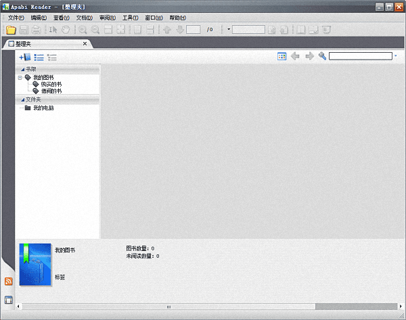406x320 pixels.
Task: Click the forward arrow navigation icon
Action: click(309, 56)
